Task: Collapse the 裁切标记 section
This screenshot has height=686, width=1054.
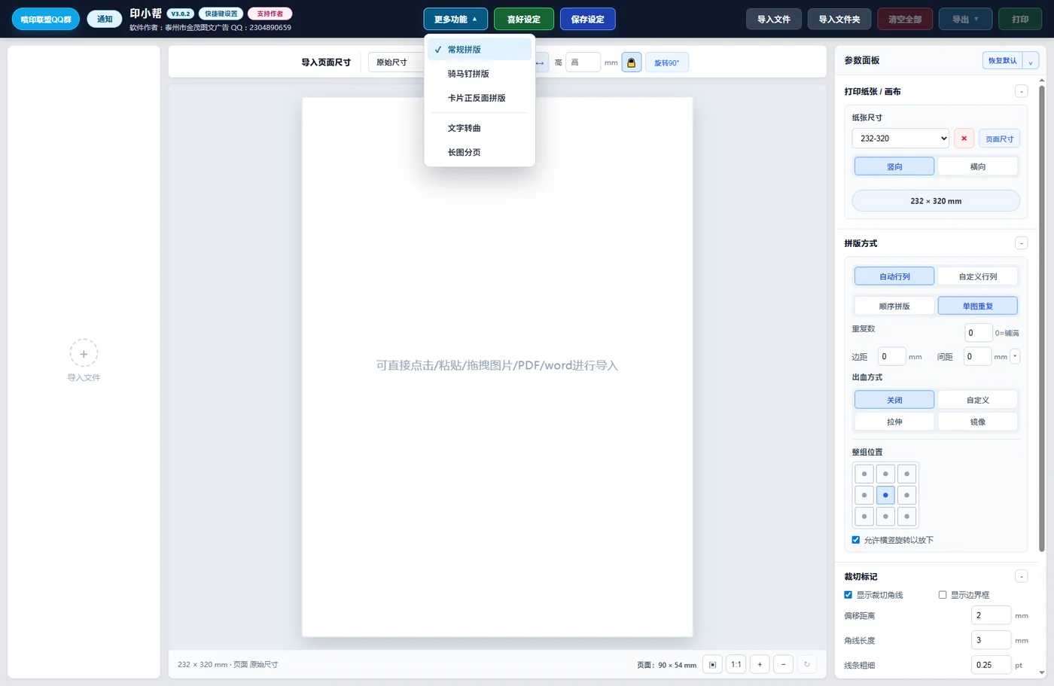Action: (x=1021, y=576)
